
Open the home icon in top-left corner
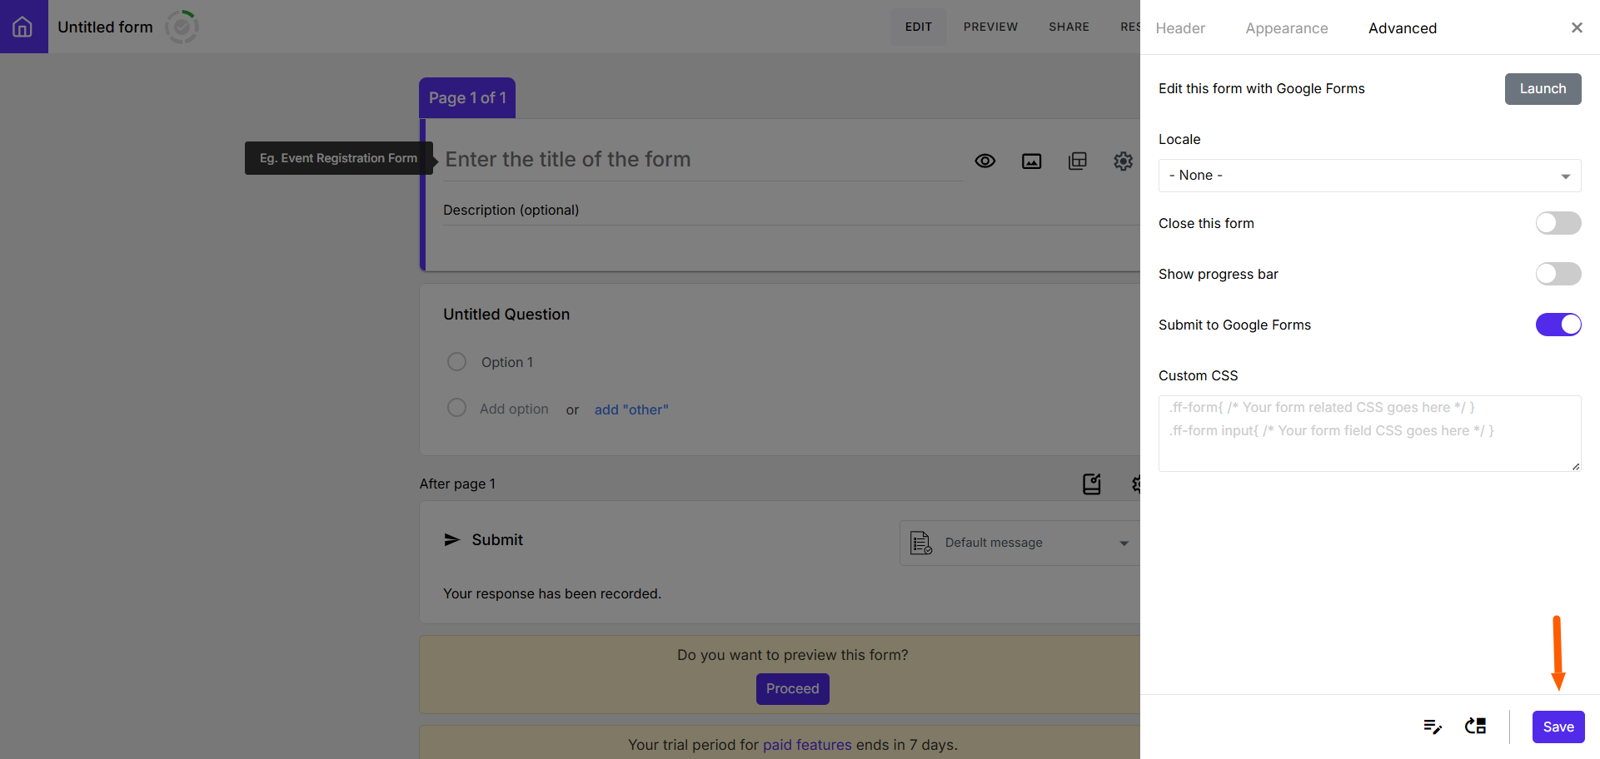(x=23, y=26)
